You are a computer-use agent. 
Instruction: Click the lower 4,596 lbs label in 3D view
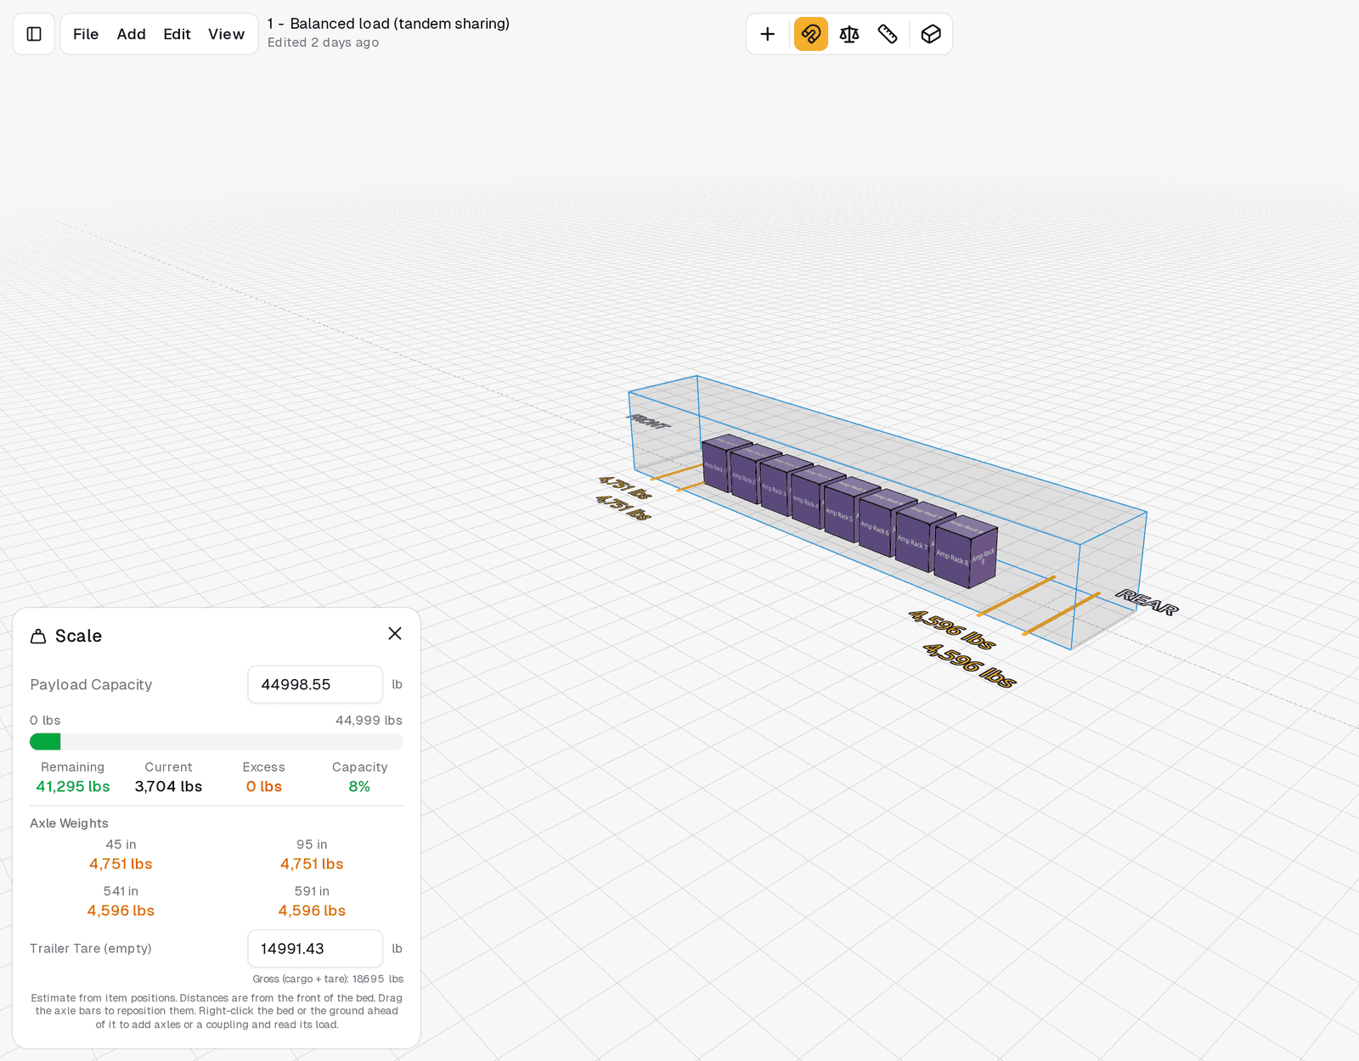tap(969, 665)
